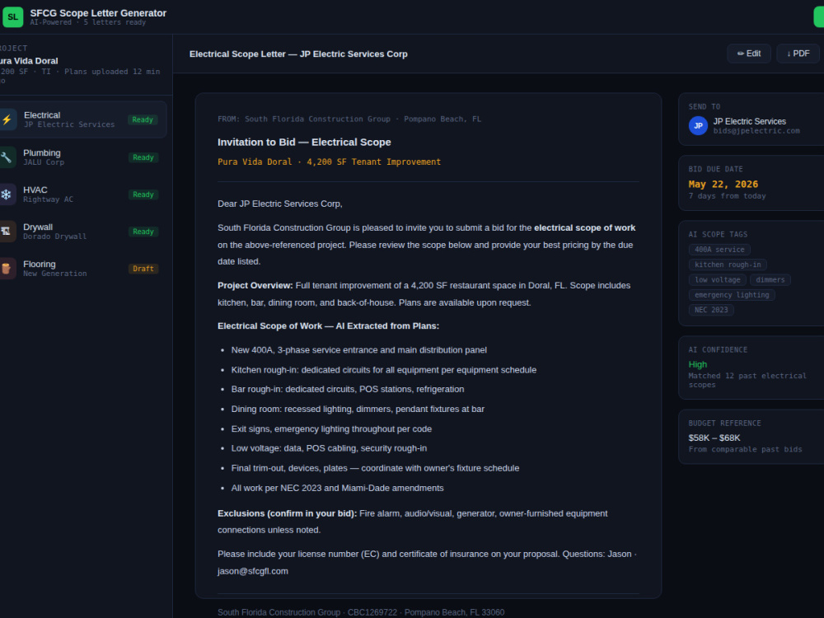Click the NEC 2023 scope tag
This screenshot has width=824, height=618.
tap(711, 310)
